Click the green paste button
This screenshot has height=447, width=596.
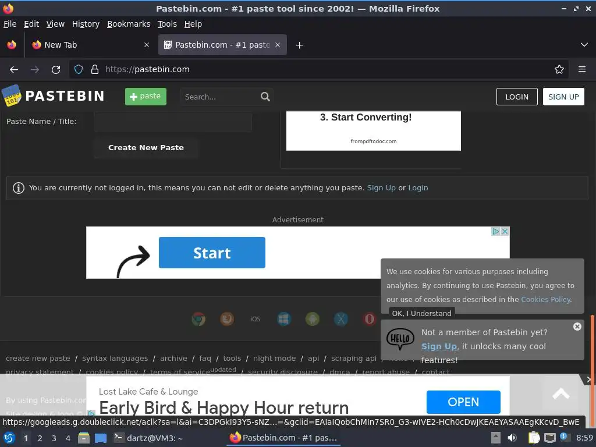[x=146, y=97]
